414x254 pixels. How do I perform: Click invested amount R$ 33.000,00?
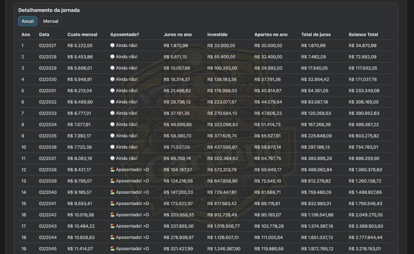221,46
